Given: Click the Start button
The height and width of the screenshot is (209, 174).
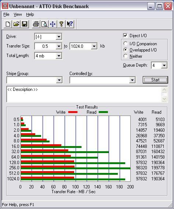Looking at the screenshot, I should [x=155, y=80].
